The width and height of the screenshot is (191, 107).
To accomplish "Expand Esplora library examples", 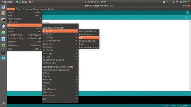I will pyautogui.click(x=60, y=76).
